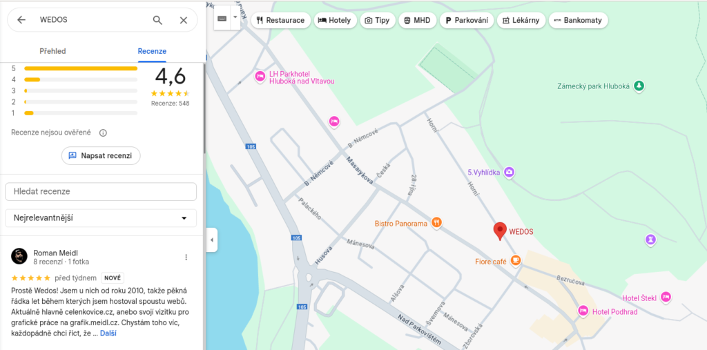Click the back arrow in search box
This screenshot has width=707, height=350.
(21, 20)
